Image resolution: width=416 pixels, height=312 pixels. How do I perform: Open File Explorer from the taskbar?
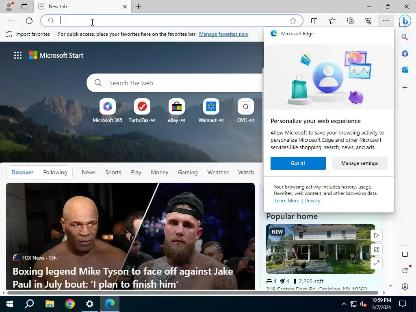click(x=50, y=304)
